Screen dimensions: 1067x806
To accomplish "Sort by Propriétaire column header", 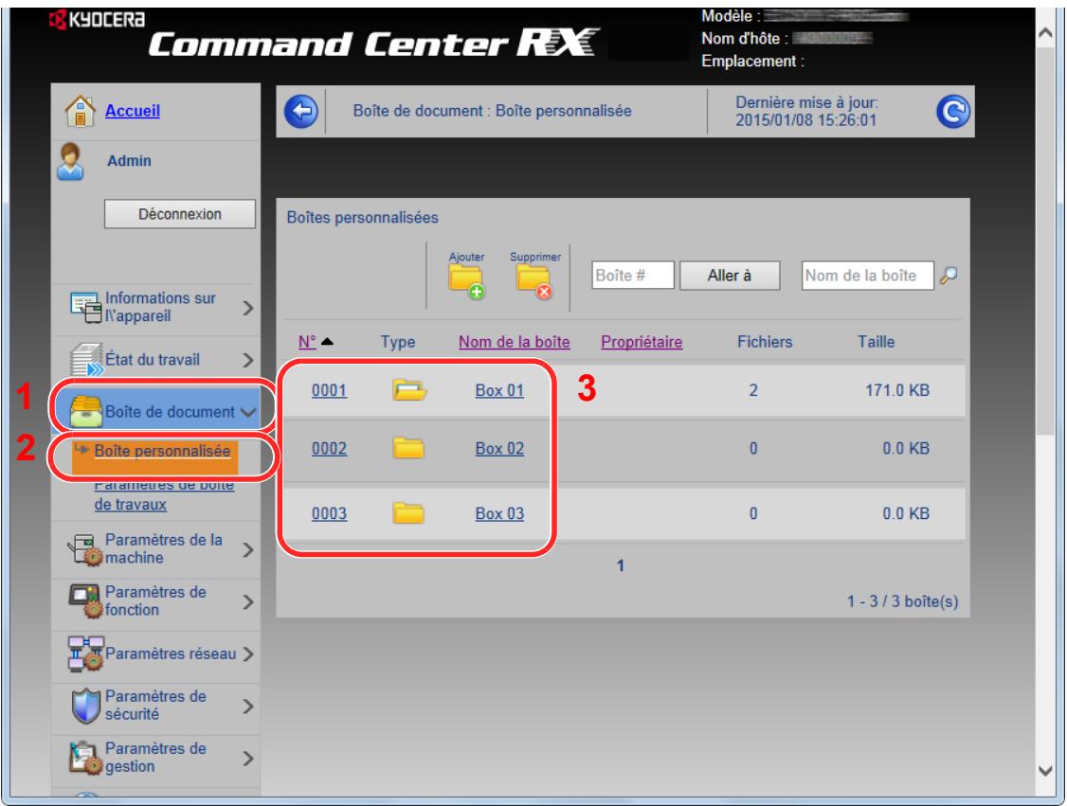I will pyautogui.click(x=642, y=342).
